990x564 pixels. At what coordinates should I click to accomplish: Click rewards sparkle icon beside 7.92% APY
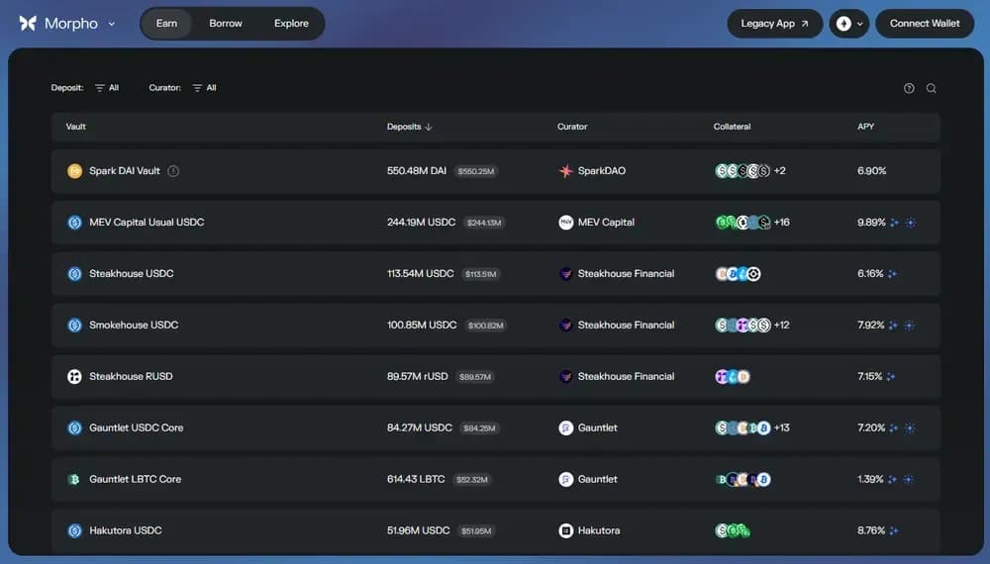[893, 326]
